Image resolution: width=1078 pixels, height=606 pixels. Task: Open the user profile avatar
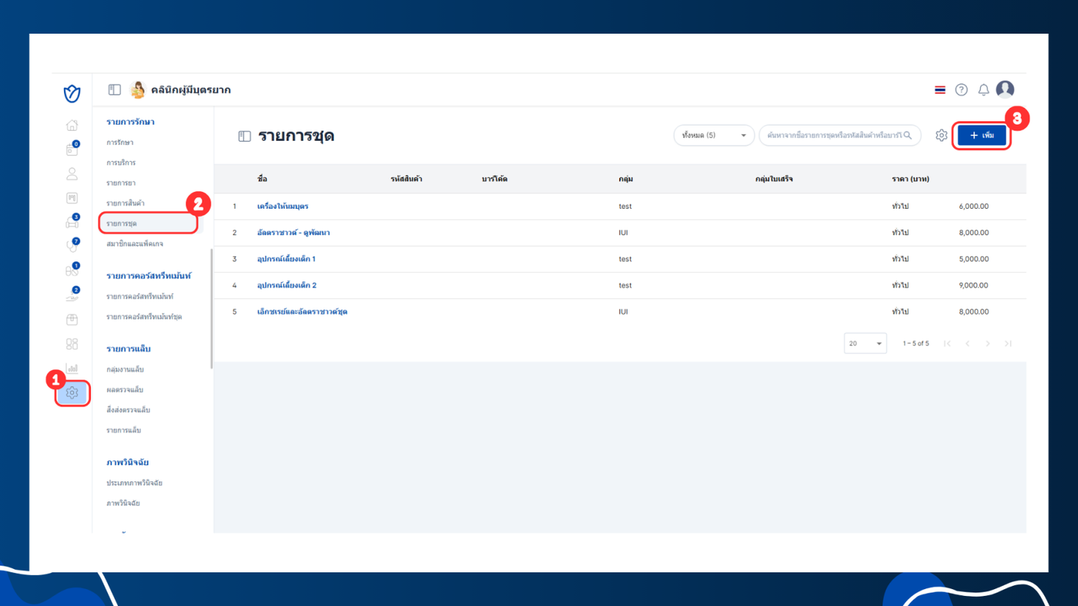[x=1005, y=89]
